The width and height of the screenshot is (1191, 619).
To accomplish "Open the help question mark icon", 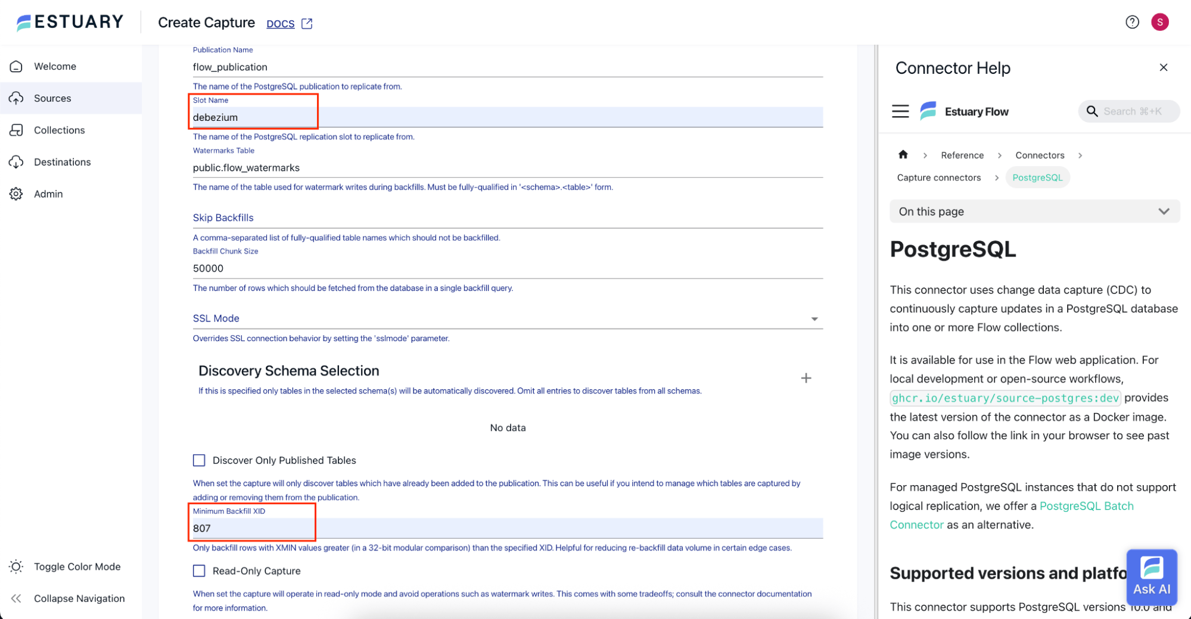I will [x=1132, y=22].
